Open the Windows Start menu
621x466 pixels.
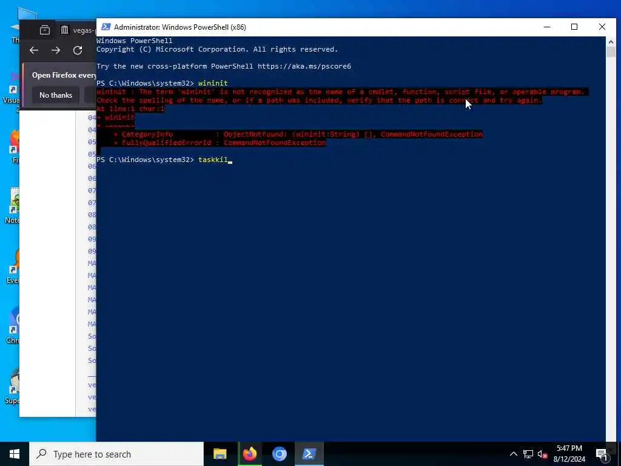(15, 454)
